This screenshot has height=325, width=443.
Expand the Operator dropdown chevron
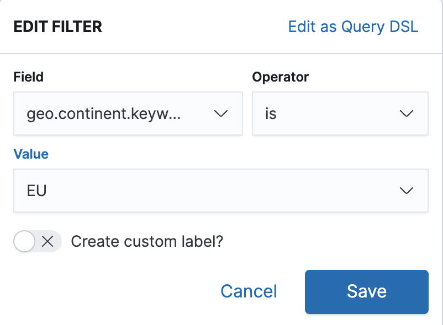click(x=407, y=113)
